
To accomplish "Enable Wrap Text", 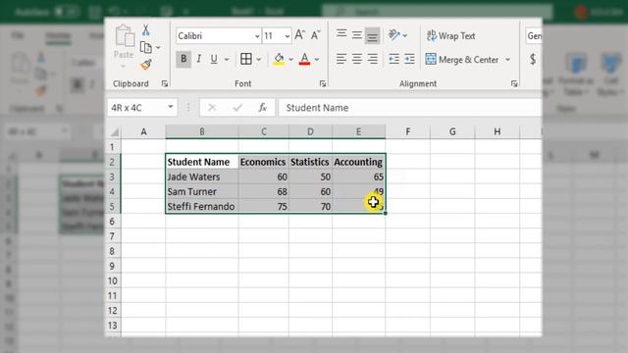I will tap(451, 35).
